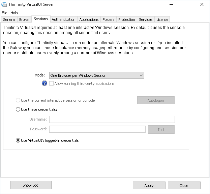Click the Close button at bottom
Screen dimensions: 210x194
pos(184,186)
